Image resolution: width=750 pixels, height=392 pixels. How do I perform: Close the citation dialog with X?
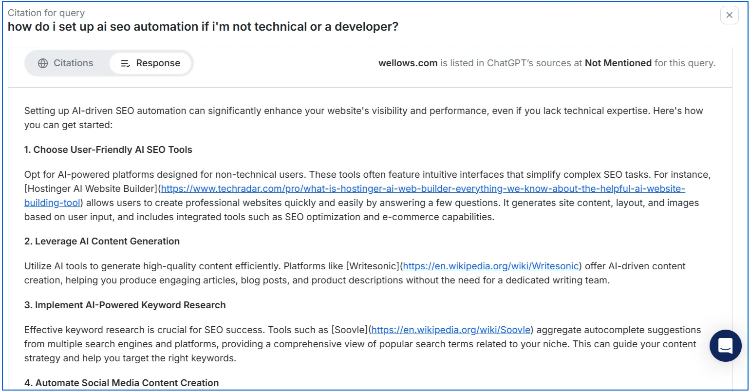pos(729,15)
